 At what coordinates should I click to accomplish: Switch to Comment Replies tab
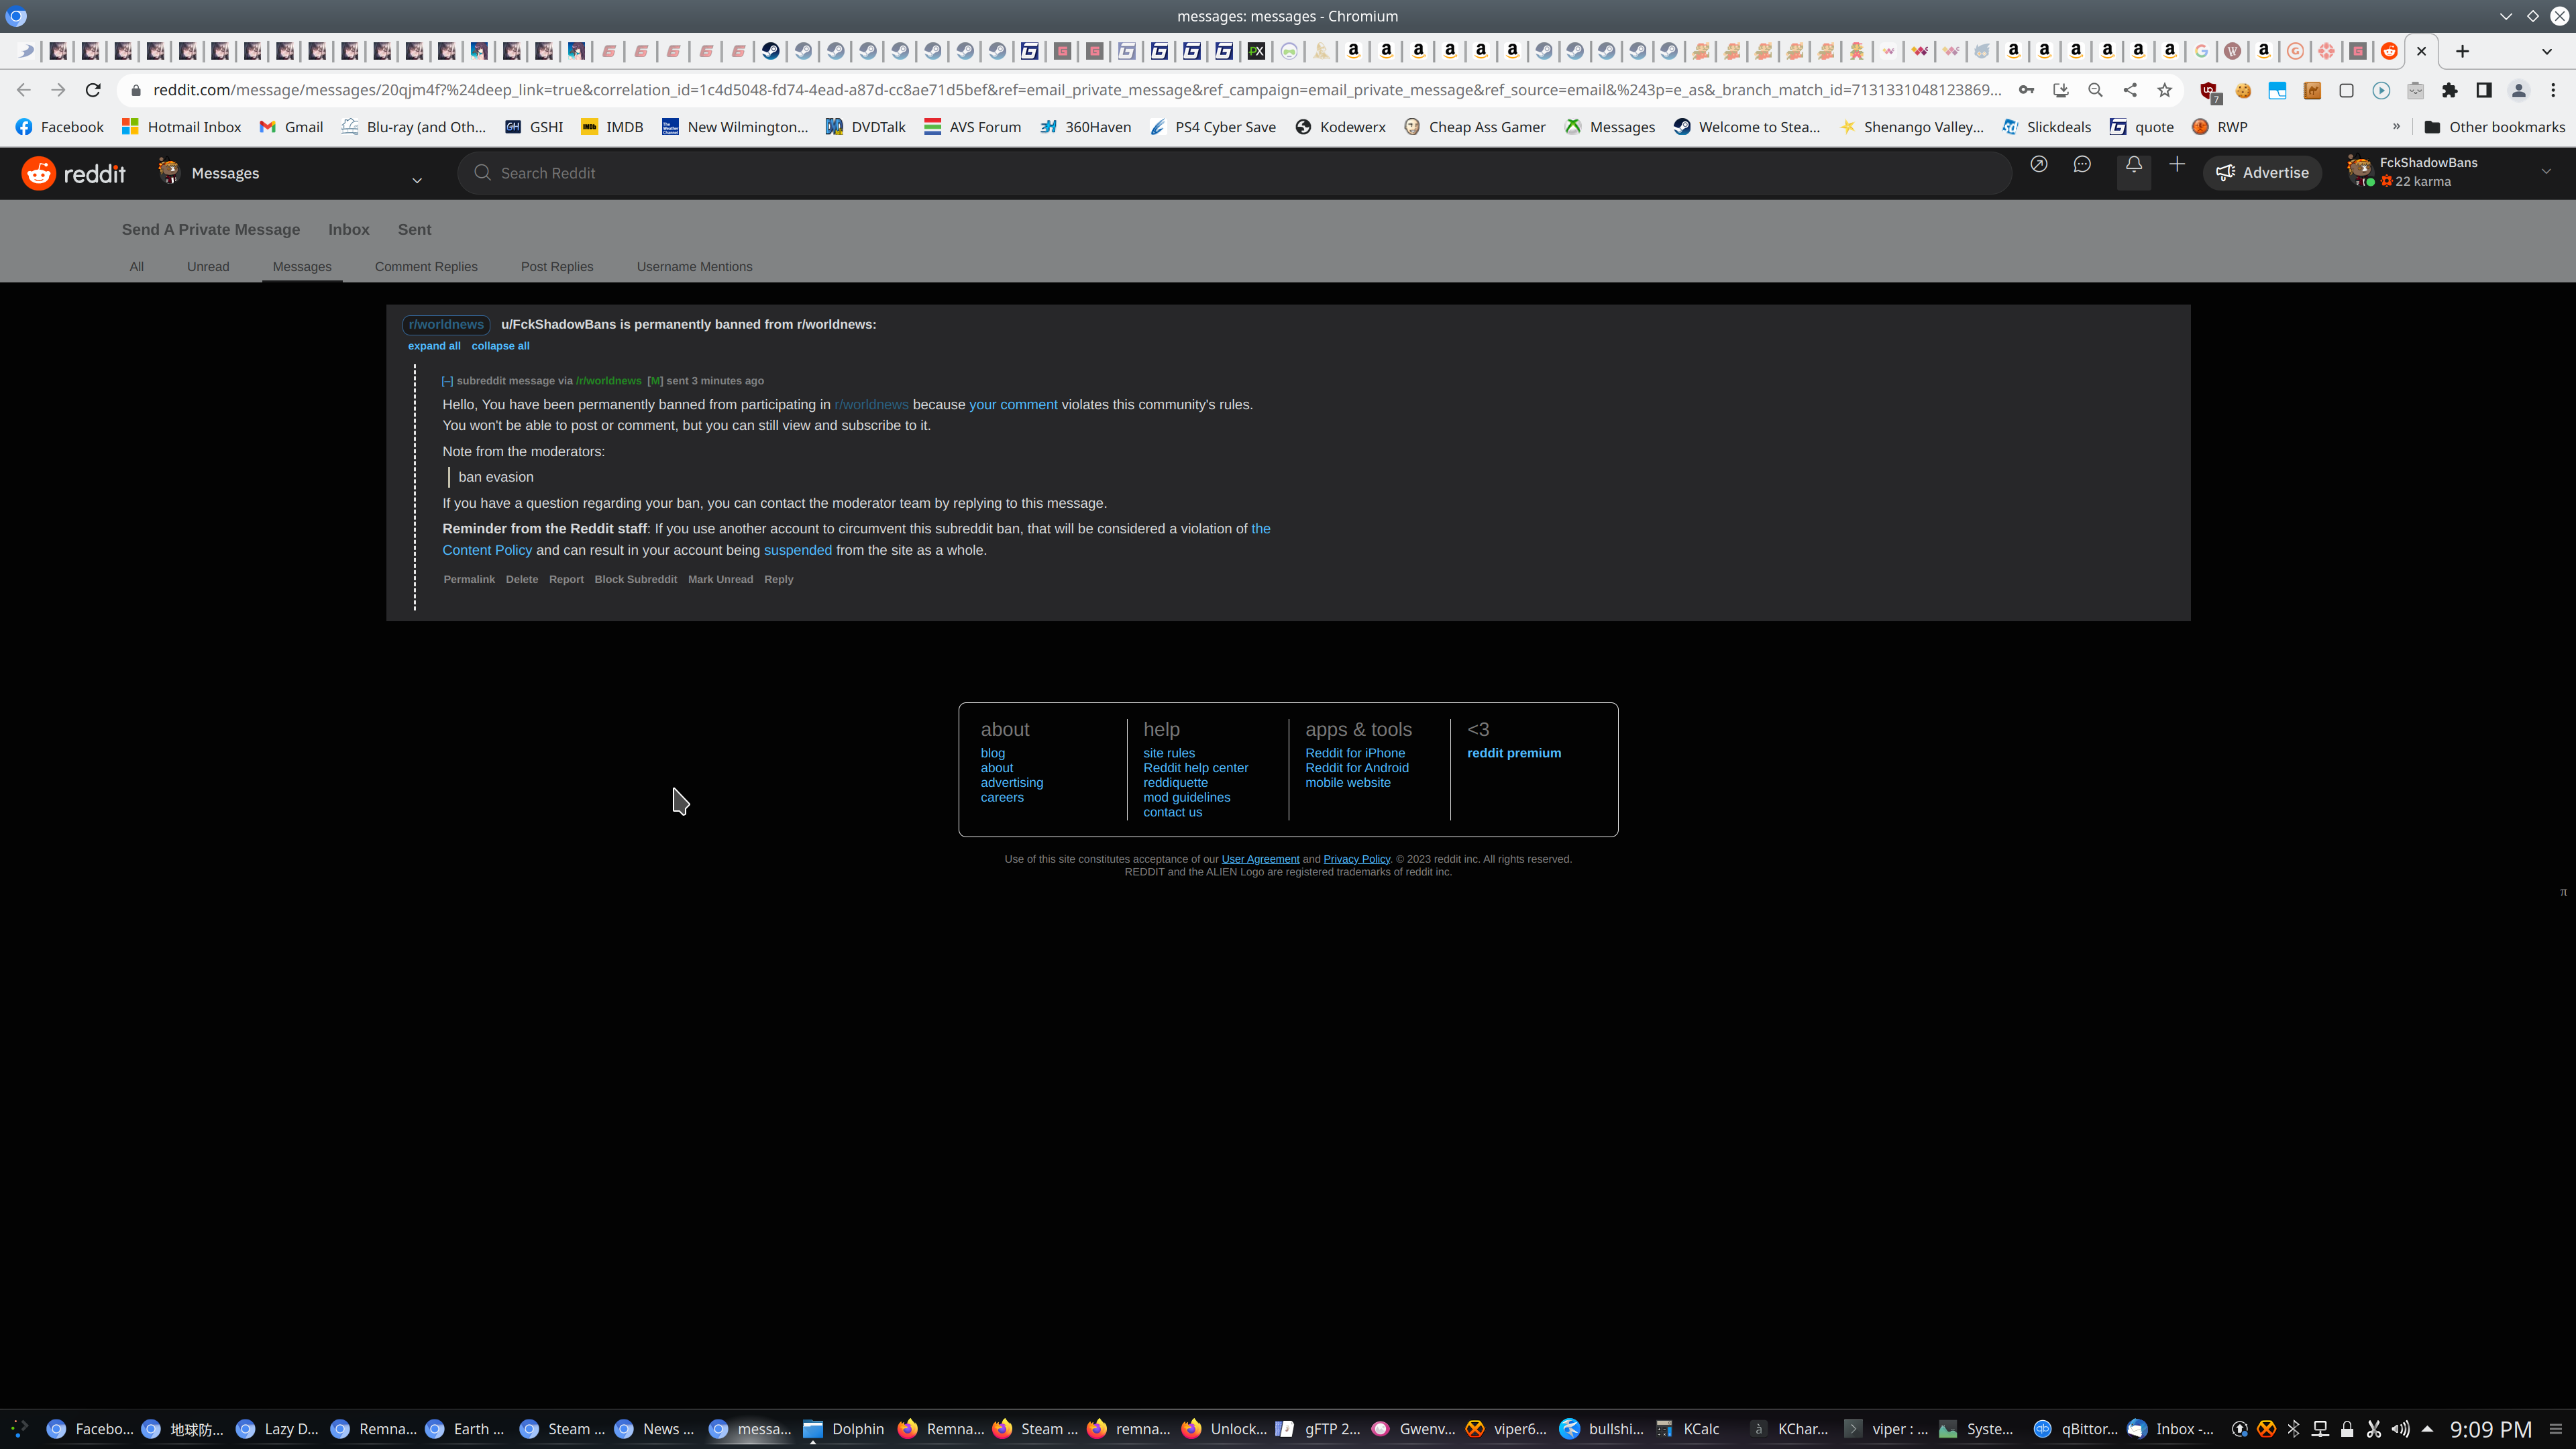426,267
